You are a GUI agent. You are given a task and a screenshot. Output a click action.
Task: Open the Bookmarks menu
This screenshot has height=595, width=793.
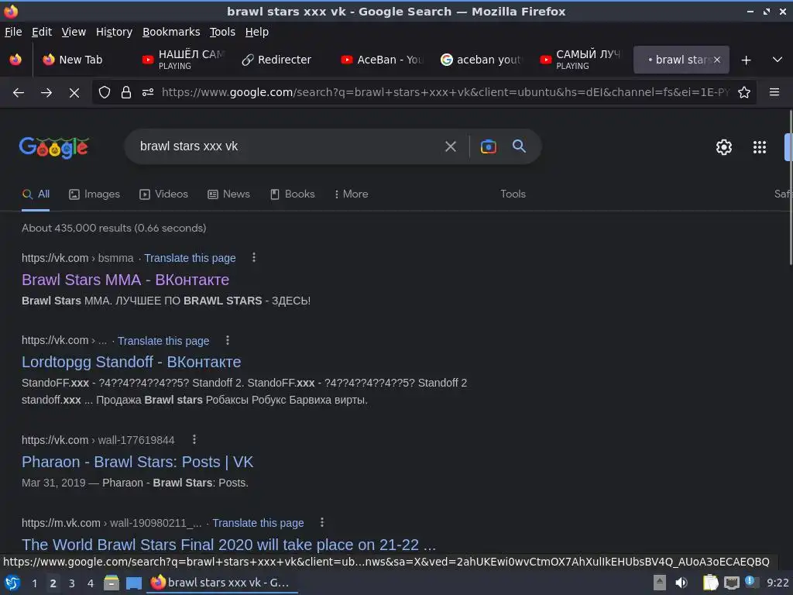(171, 32)
